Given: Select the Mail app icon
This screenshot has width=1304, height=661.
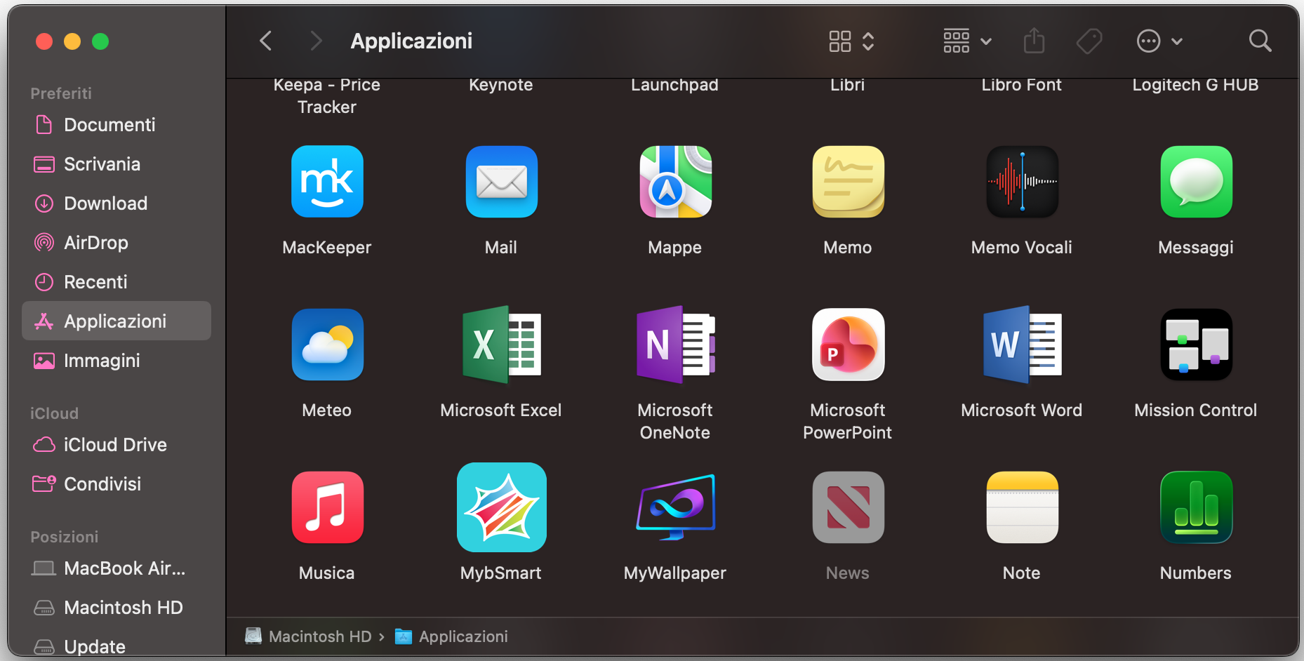Looking at the screenshot, I should [501, 182].
